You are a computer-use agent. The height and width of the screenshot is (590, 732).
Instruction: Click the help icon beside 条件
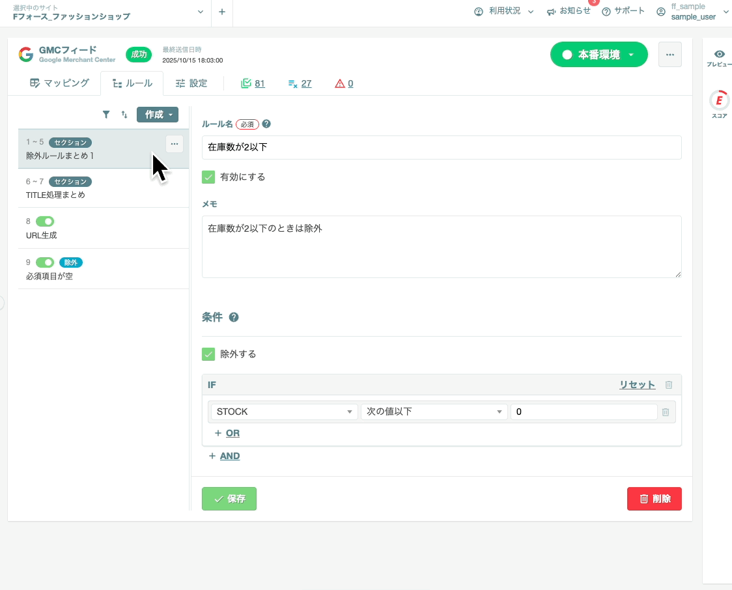click(x=234, y=317)
